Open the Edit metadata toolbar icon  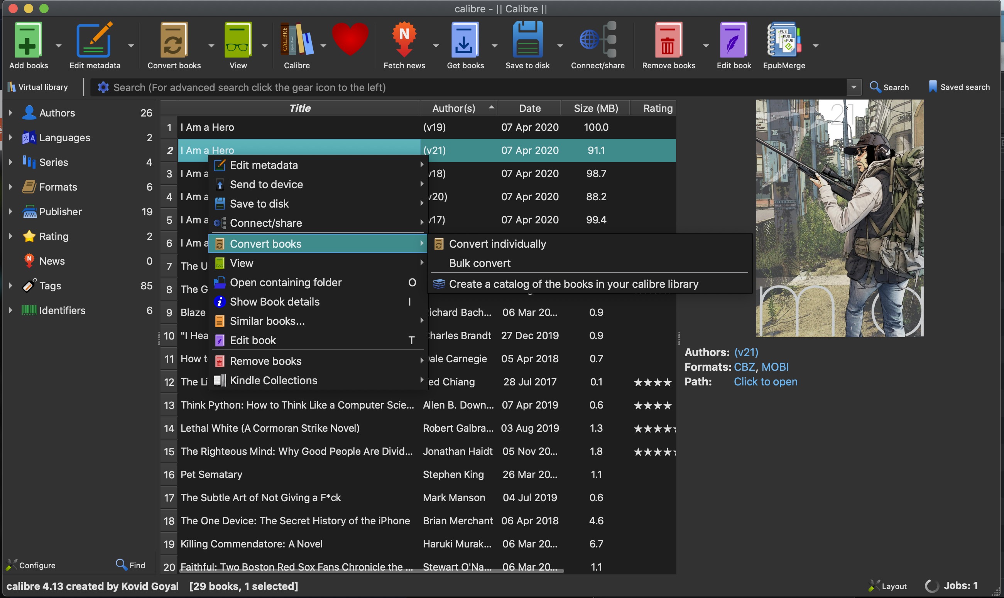(94, 40)
